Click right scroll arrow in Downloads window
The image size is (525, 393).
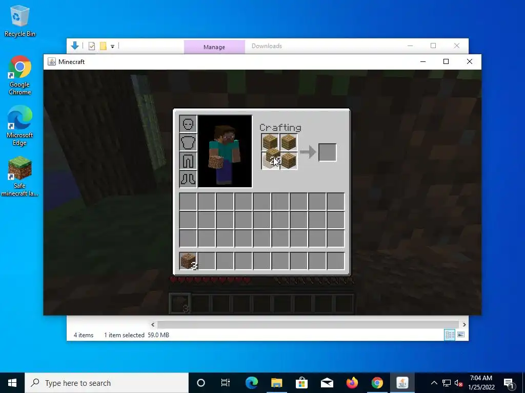(464, 324)
